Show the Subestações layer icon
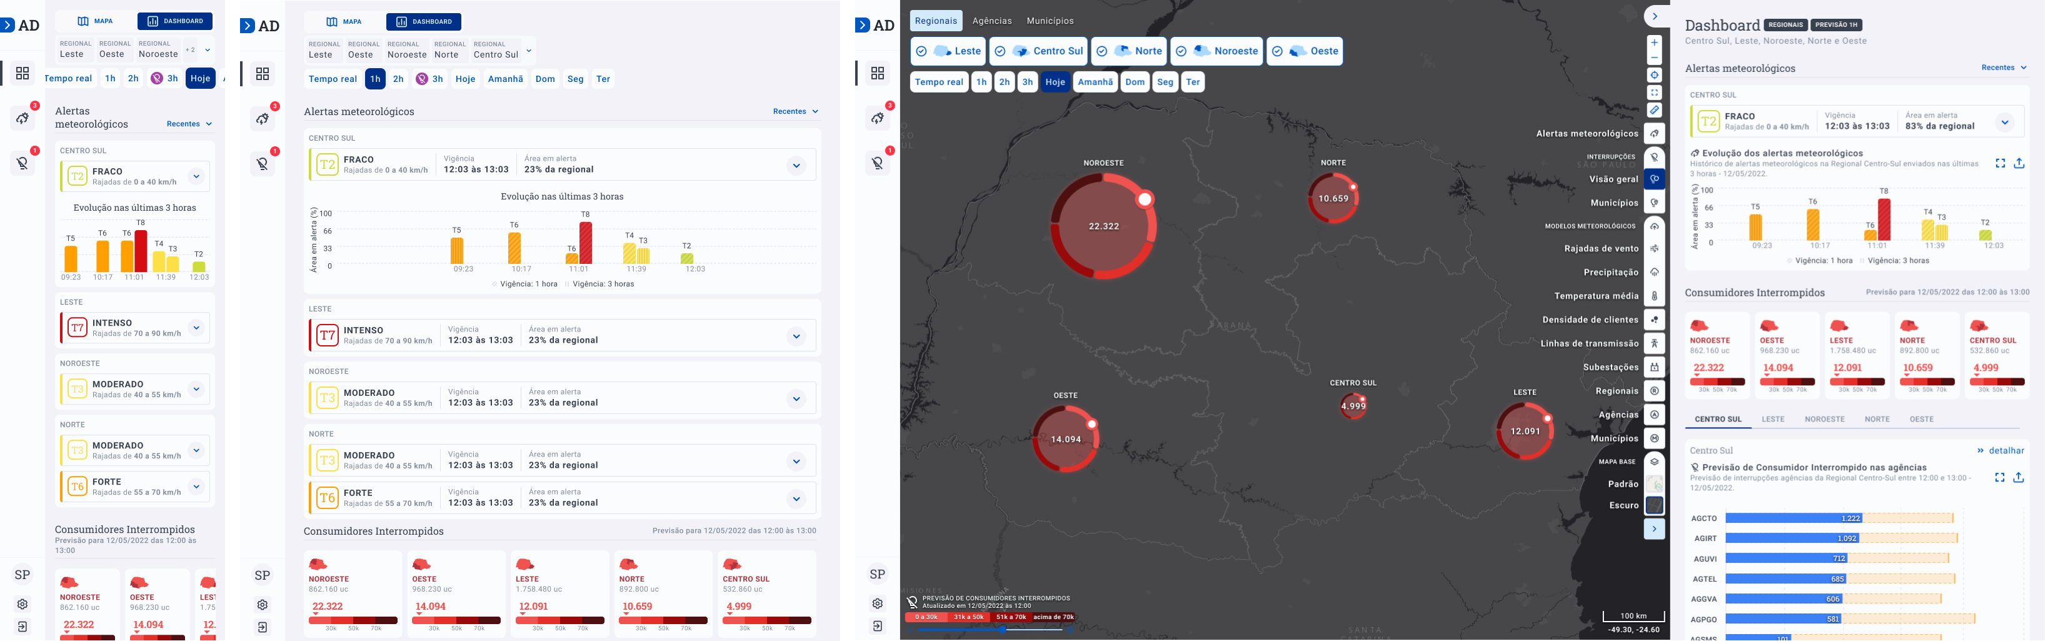The image size is (2046, 641). 1655,367
